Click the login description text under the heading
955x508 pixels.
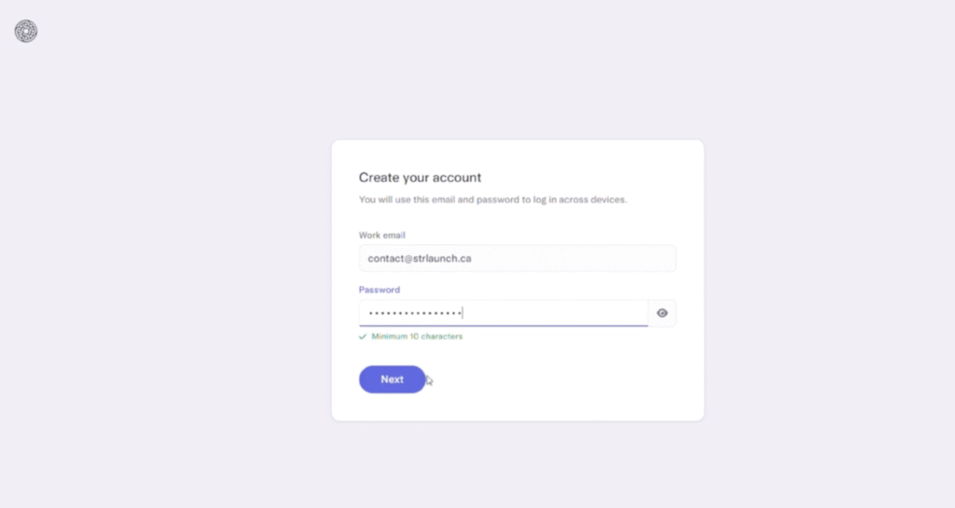492,199
